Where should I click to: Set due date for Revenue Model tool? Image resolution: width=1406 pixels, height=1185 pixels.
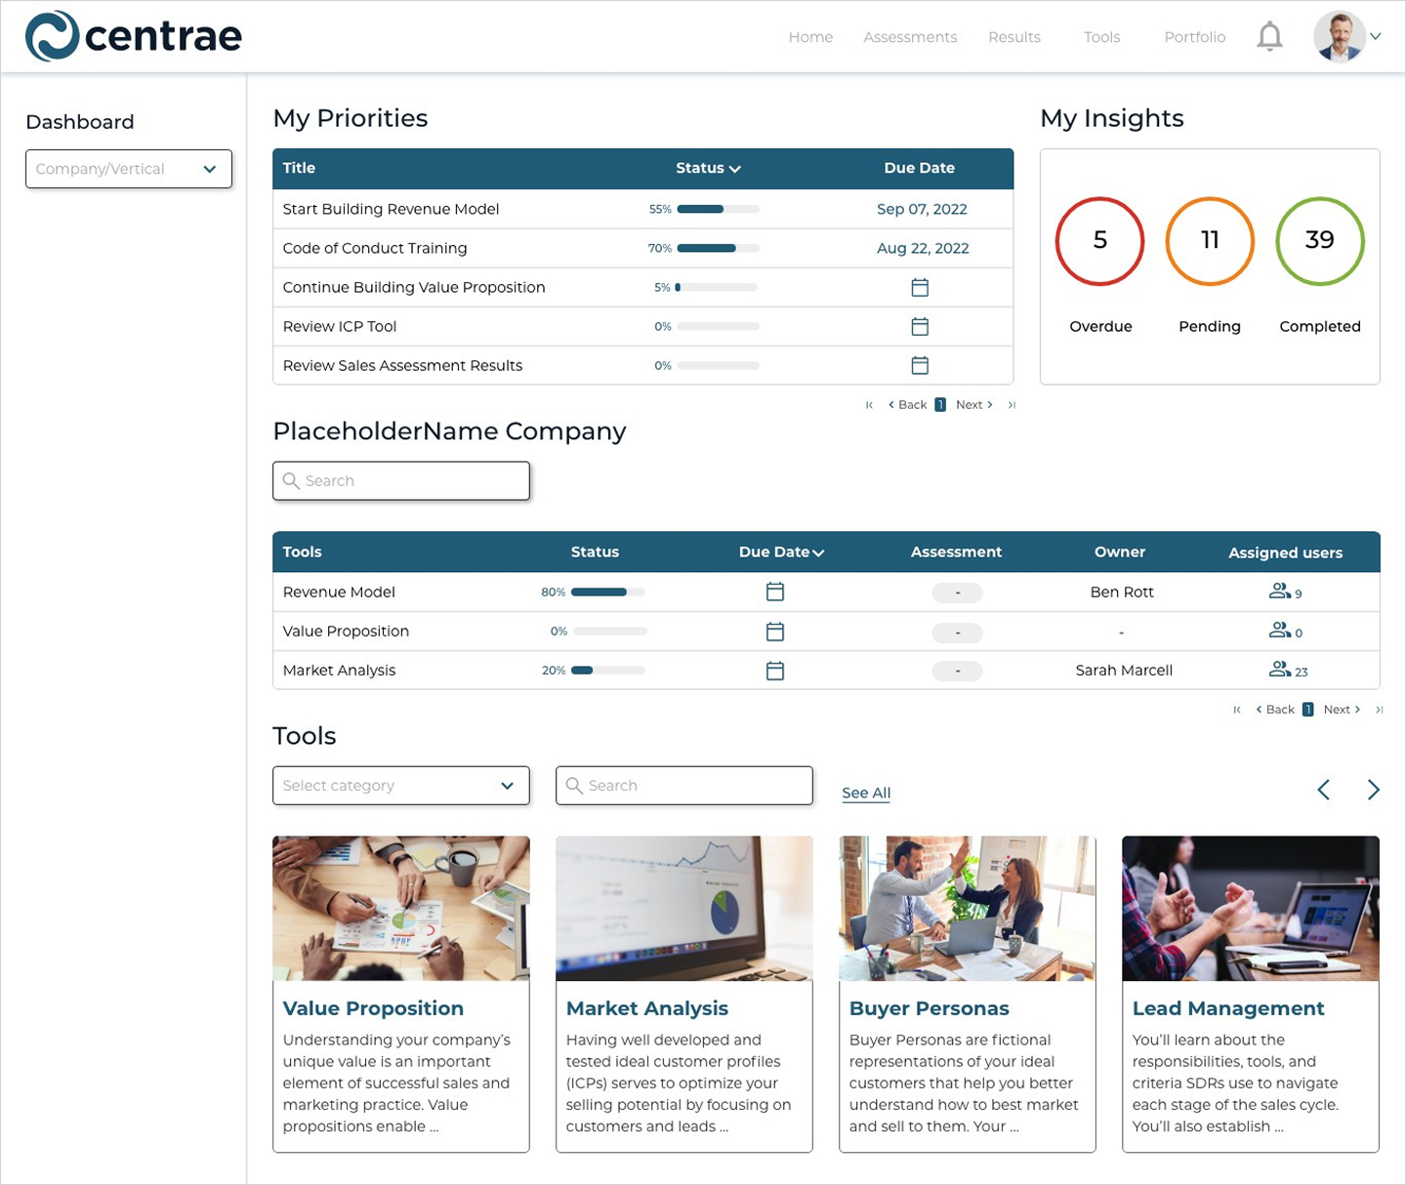pos(775,592)
